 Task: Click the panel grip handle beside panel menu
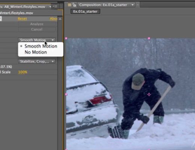pos(61,6)
